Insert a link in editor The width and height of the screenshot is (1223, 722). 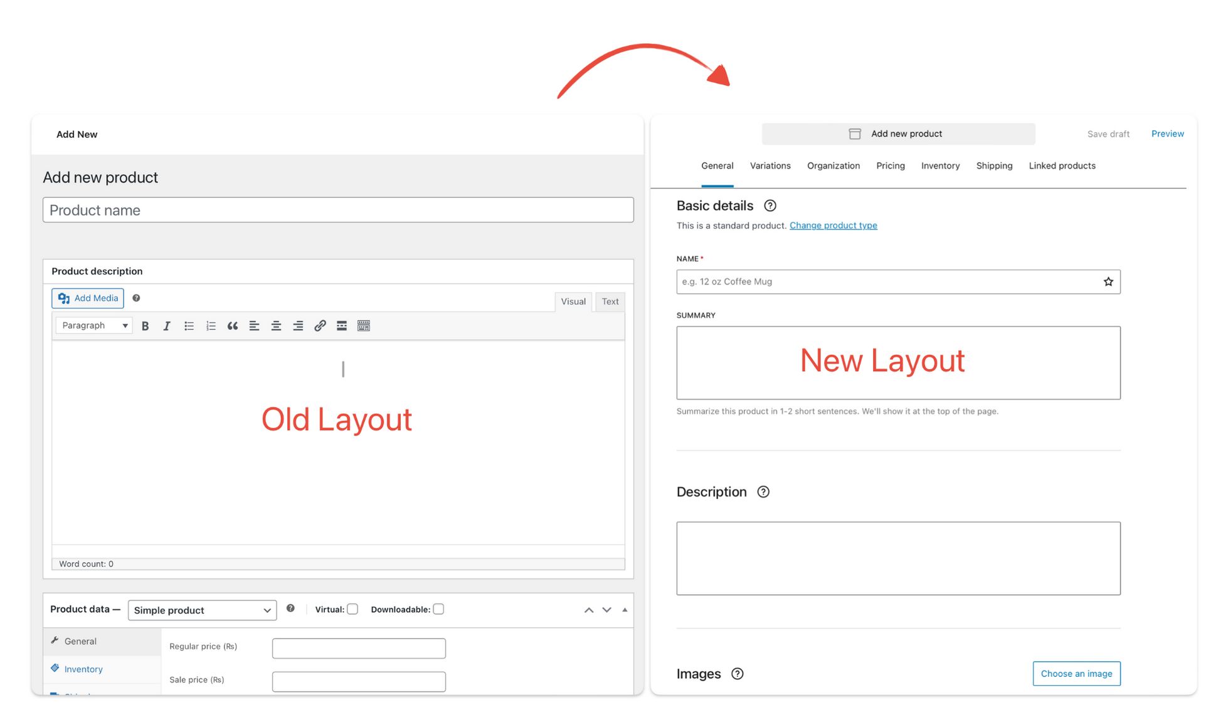(x=320, y=326)
